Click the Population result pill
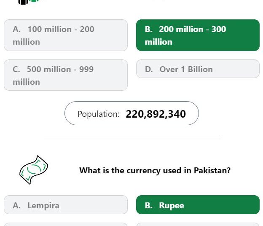 coord(131,113)
